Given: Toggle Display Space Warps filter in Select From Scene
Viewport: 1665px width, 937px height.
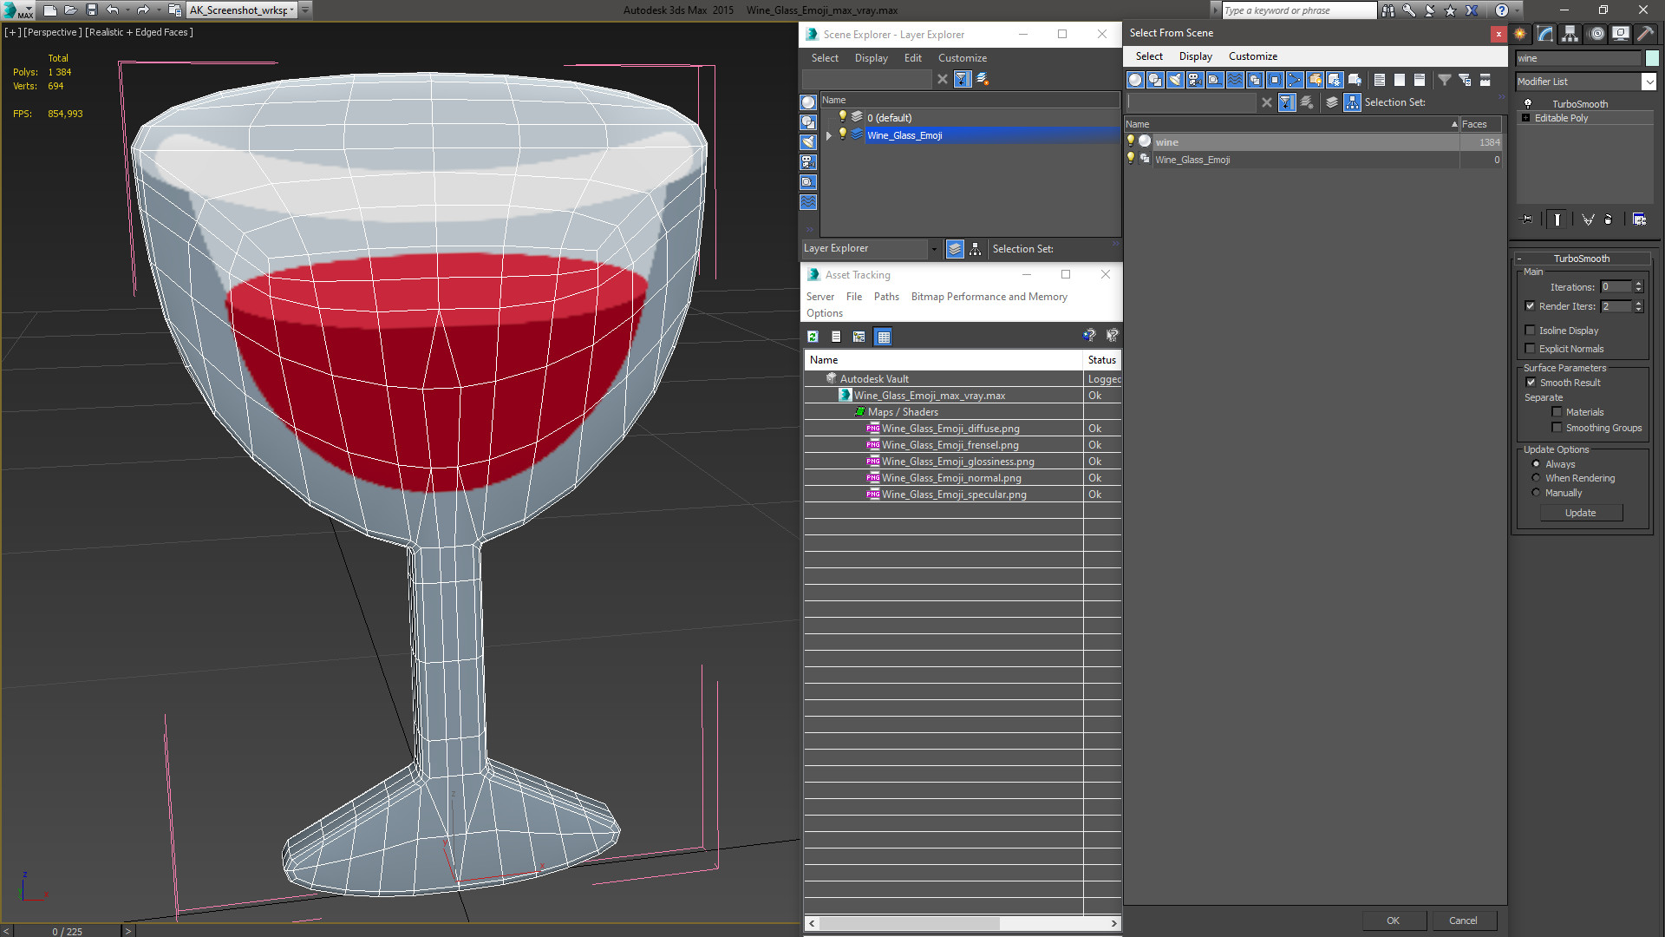Looking at the screenshot, I should click(x=1235, y=80).
